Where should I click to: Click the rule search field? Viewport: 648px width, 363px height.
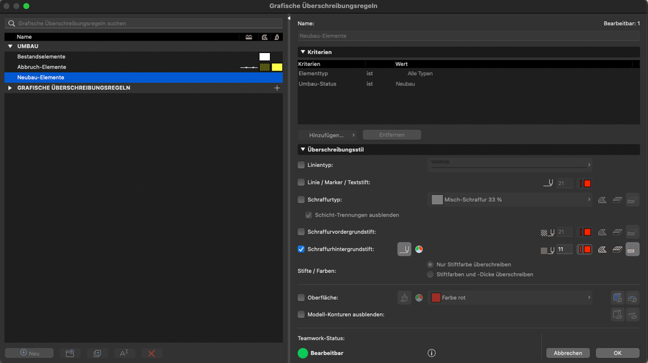[x=143, y=23]
